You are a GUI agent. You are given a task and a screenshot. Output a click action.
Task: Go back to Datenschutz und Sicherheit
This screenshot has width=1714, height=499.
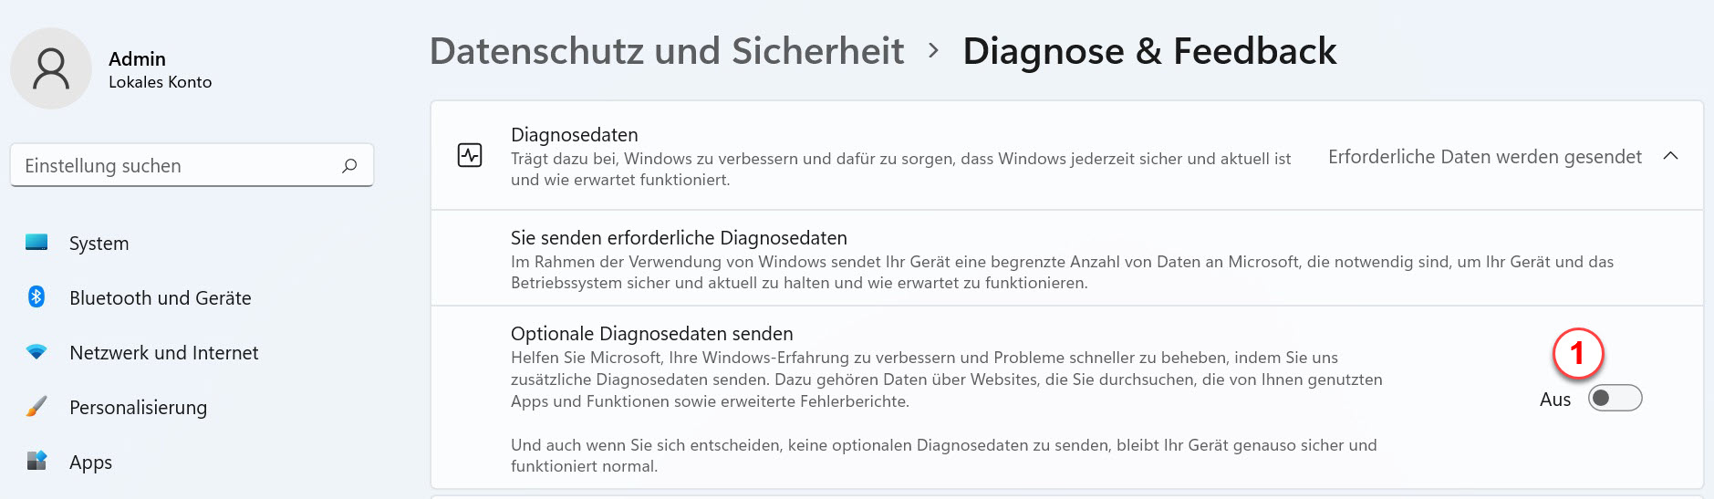pos(667,51)
